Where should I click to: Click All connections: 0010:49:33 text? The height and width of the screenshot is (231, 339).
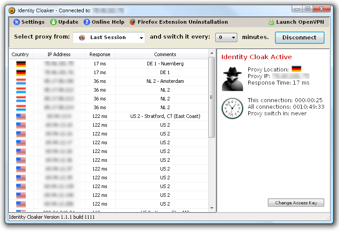click(x=286, y=107)
